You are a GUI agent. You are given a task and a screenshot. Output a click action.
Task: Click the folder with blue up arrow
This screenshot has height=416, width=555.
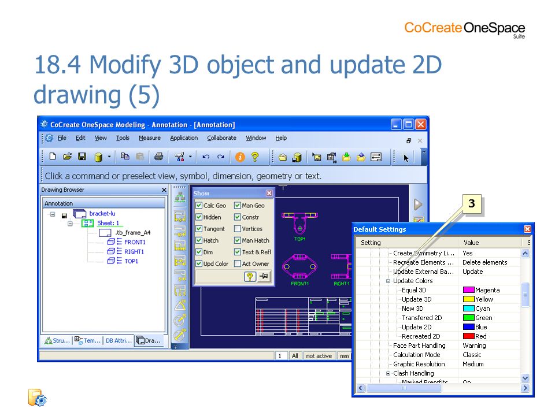[x=361, y=157]
